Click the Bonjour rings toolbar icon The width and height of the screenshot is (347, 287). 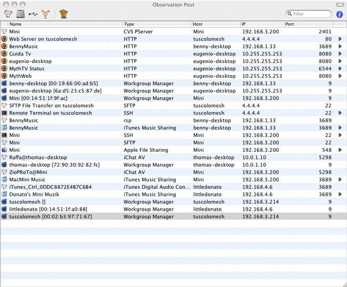point(8,13)
